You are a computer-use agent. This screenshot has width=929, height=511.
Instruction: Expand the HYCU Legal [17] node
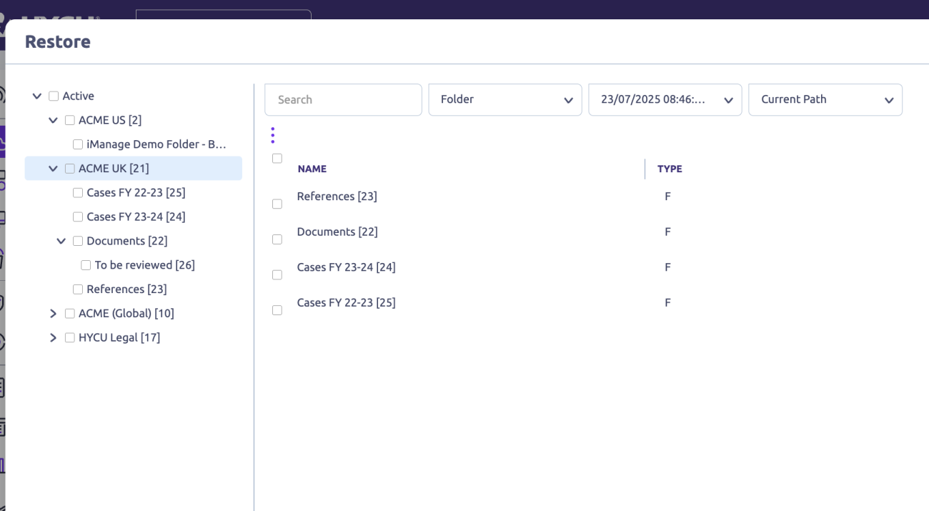53,337
